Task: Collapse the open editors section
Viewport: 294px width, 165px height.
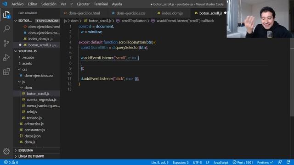Action: point(16,21)
